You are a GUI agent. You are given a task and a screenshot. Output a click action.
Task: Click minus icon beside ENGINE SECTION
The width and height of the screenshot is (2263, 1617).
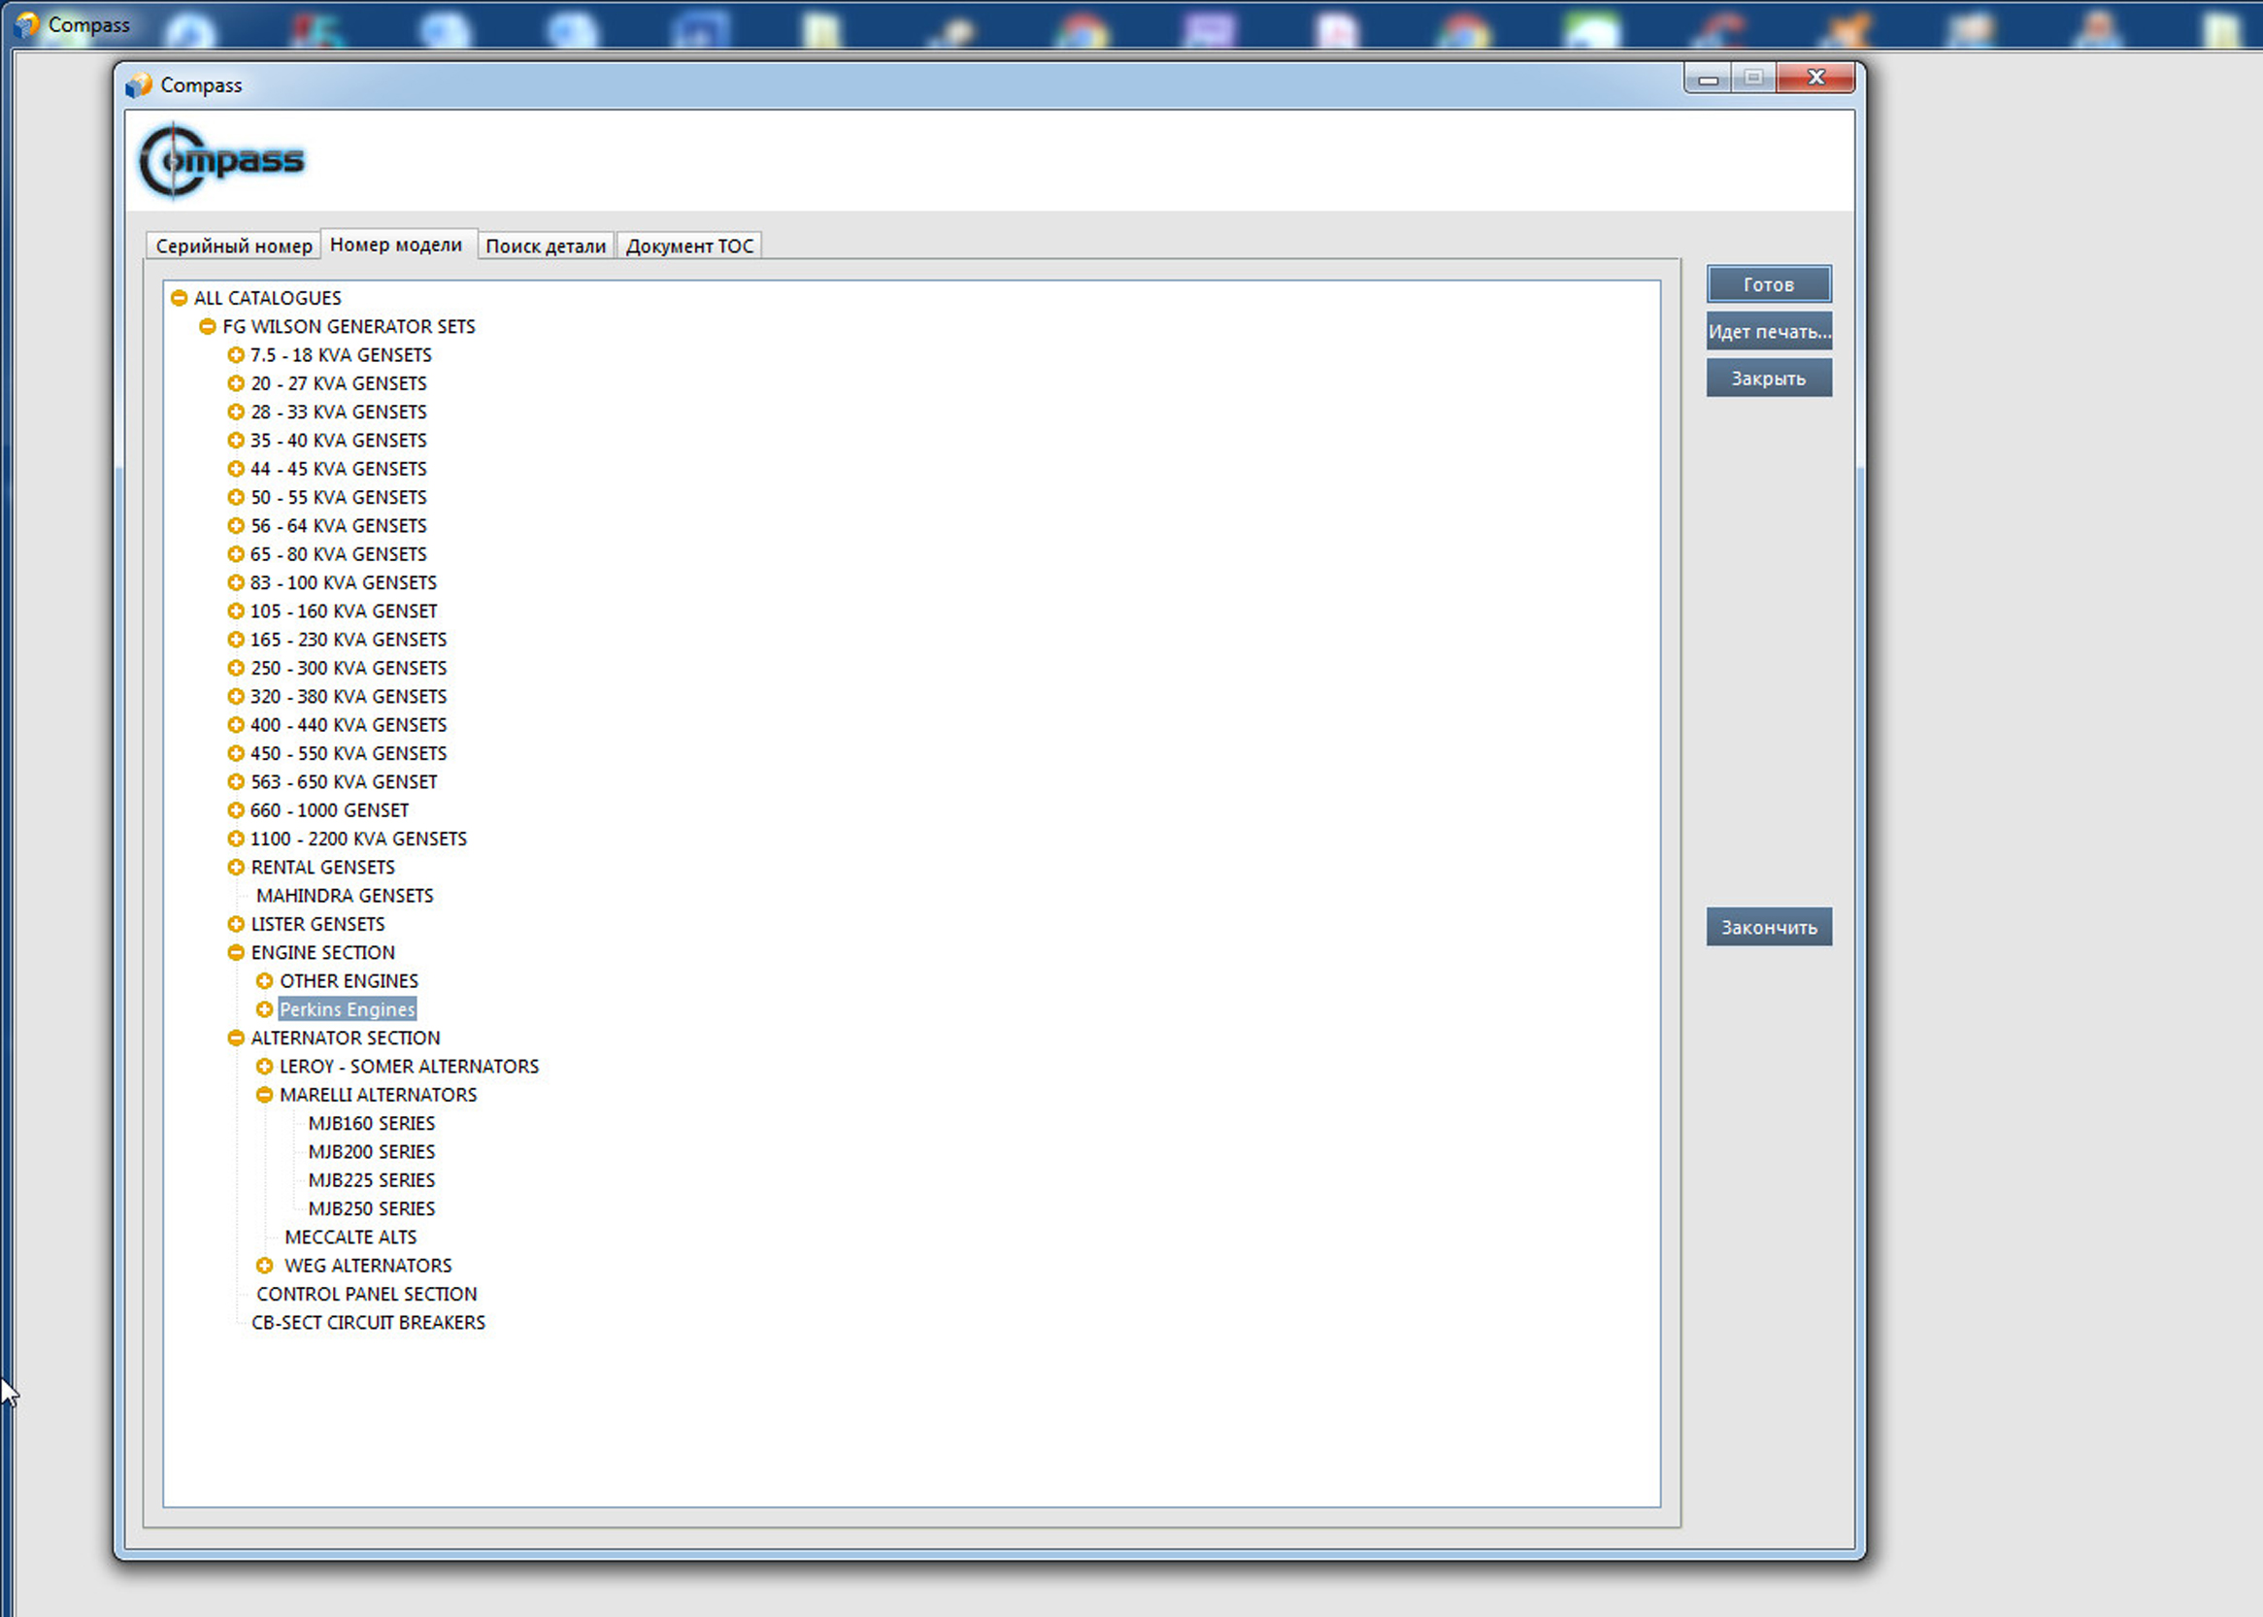pyautogui.click(x=235, y=952)
